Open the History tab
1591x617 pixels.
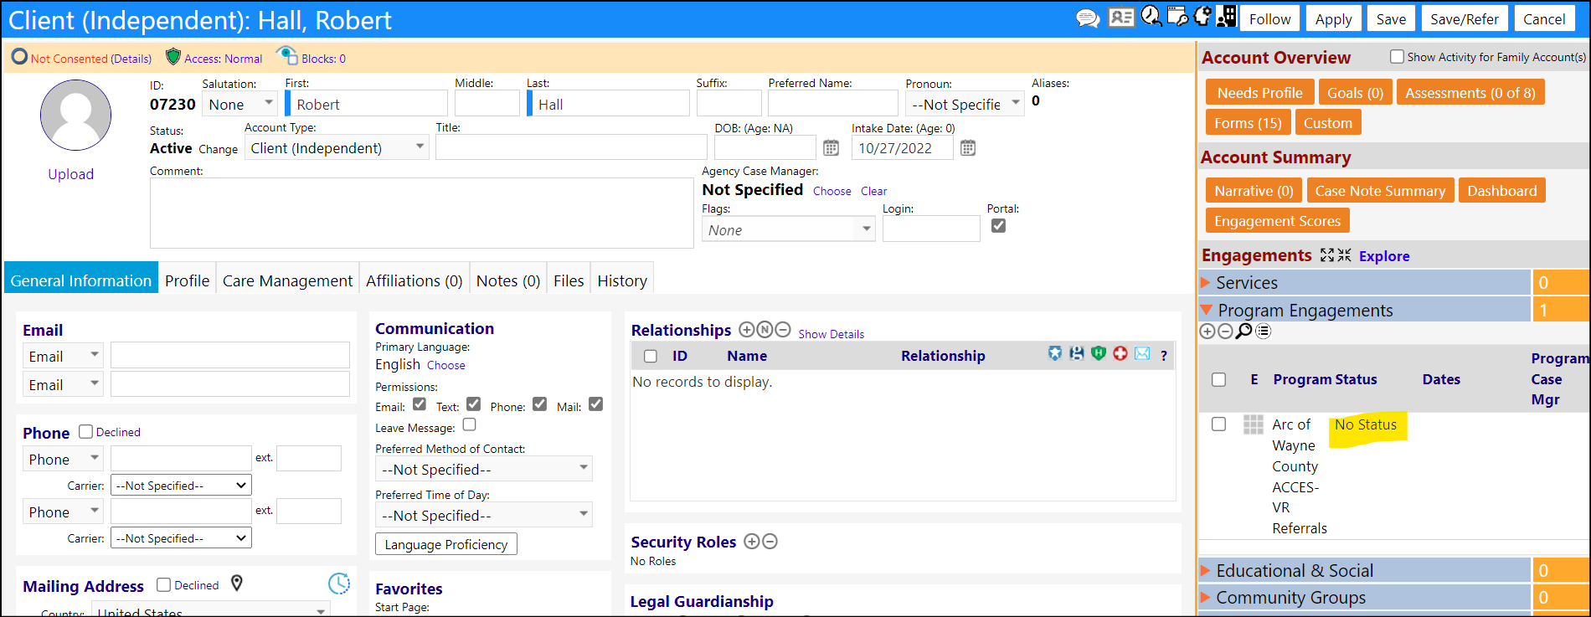(622, 280)
